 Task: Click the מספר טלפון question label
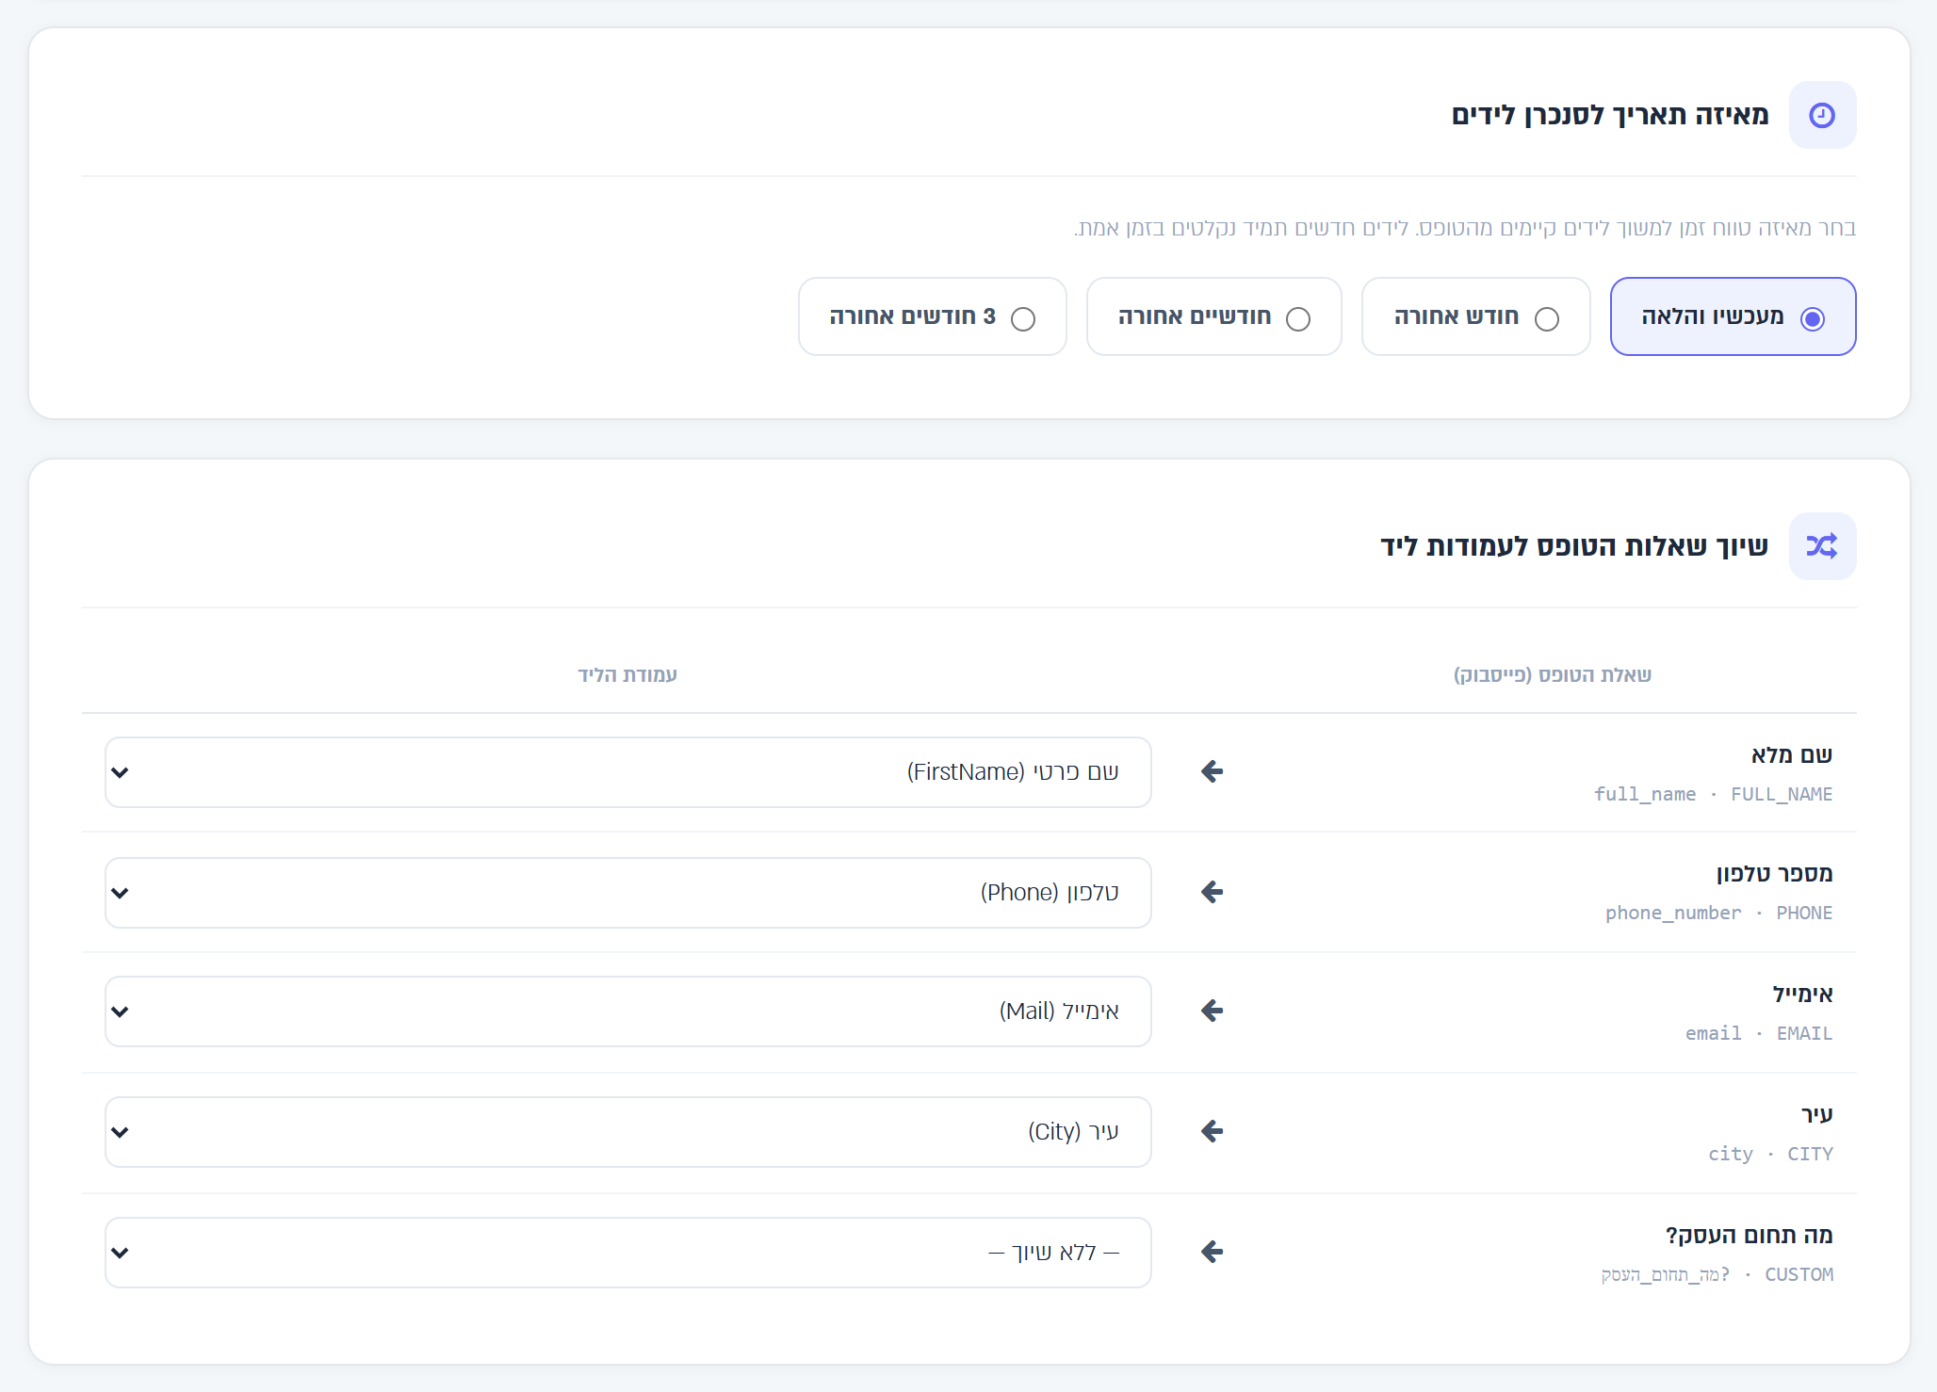1774,873
